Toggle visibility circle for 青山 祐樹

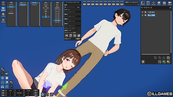[x=145, y=15]
